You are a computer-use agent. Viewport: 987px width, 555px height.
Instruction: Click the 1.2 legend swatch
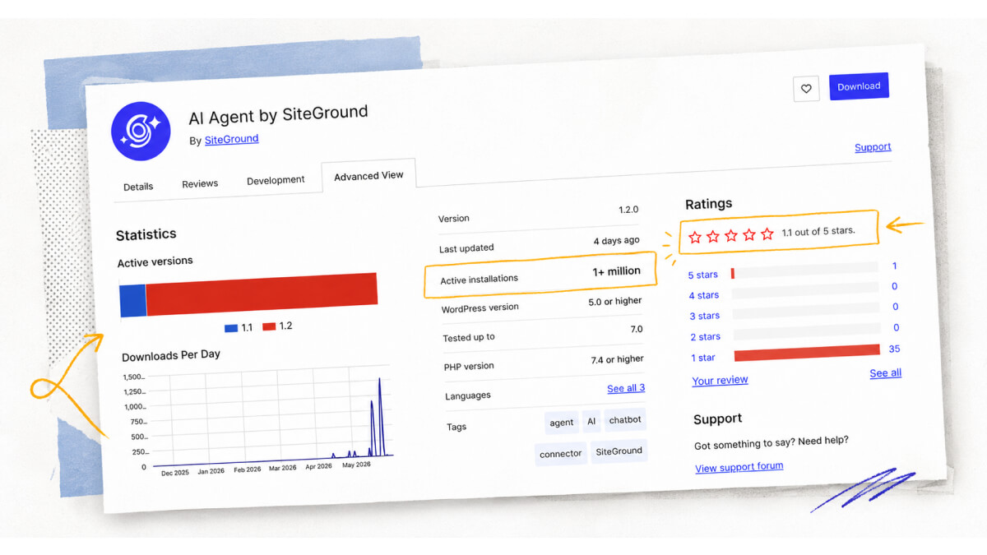[269, 326]
